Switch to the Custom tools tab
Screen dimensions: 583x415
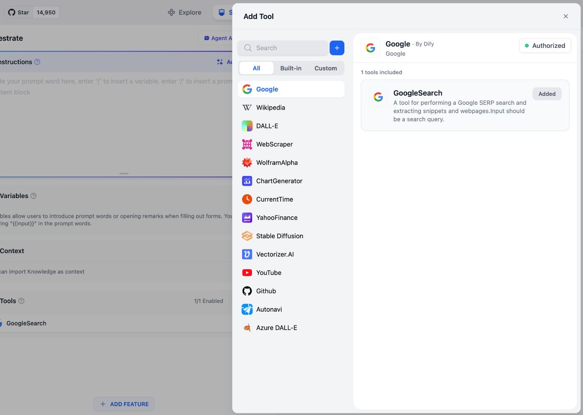pyautogui.click(x=325, y=68)
